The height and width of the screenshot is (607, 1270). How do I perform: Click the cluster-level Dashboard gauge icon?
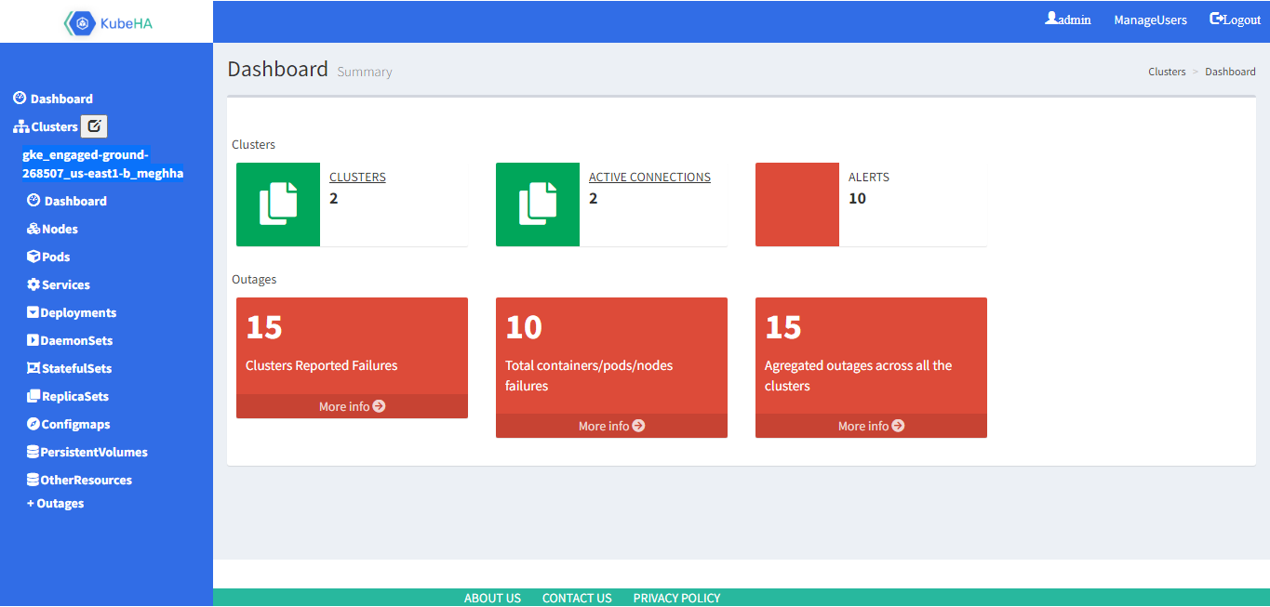(33, 200)
